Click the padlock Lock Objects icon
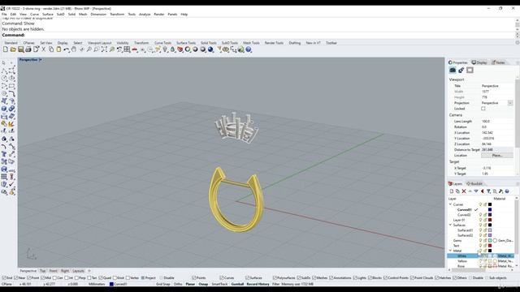Viewport: 520px width, 292px height. 172,49
